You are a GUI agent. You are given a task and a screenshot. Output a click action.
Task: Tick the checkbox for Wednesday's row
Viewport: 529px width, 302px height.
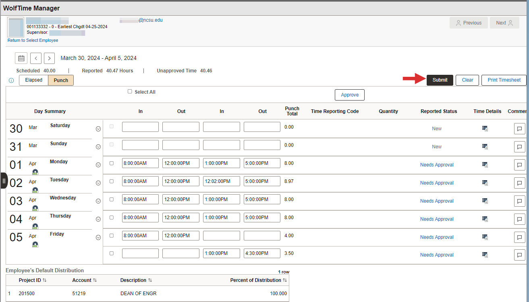tap(112, 199)
